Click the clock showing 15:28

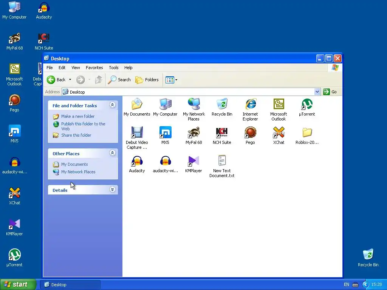tap(377, 285)
